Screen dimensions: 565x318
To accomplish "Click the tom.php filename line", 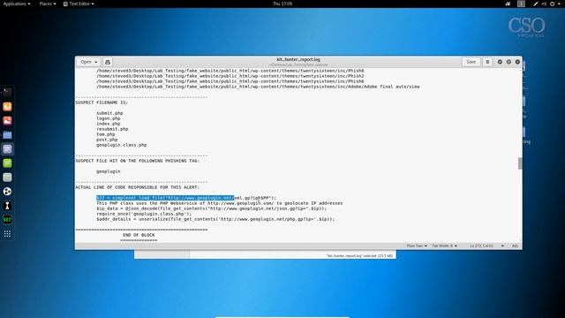I will [106, 134].
